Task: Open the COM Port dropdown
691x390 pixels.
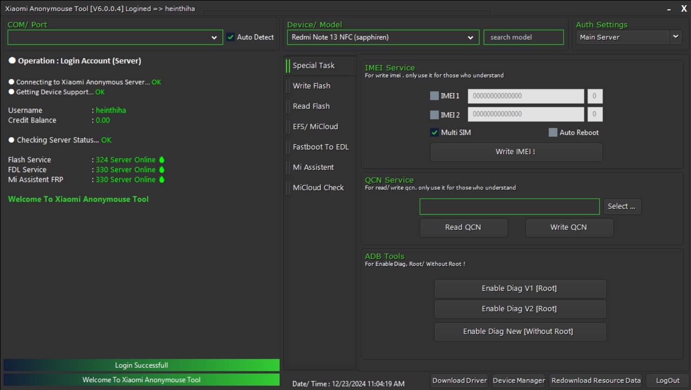Action: pyautogui.click(x=115, y=37)
